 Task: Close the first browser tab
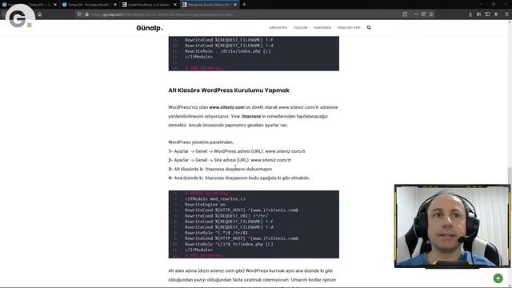(x=55, y=5)
